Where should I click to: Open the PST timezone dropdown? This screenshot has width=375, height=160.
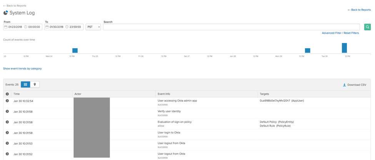click(93, 27)
